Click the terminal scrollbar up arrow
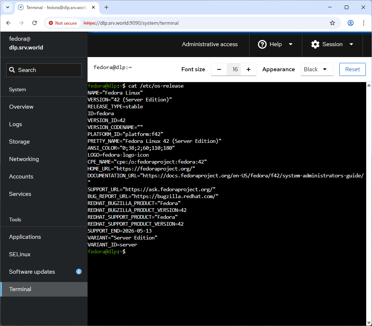This screenshot has width=372, height=326. (x=369, y=85)
